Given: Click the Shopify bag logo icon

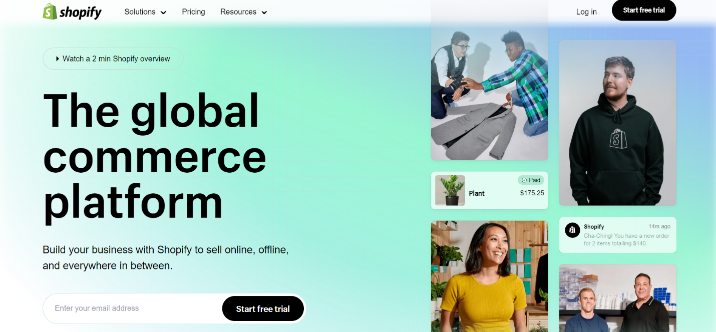Looking at the screenshot, I should (50, 12).
